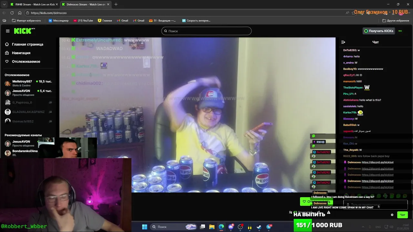Open Steam from taskbar

259,227
